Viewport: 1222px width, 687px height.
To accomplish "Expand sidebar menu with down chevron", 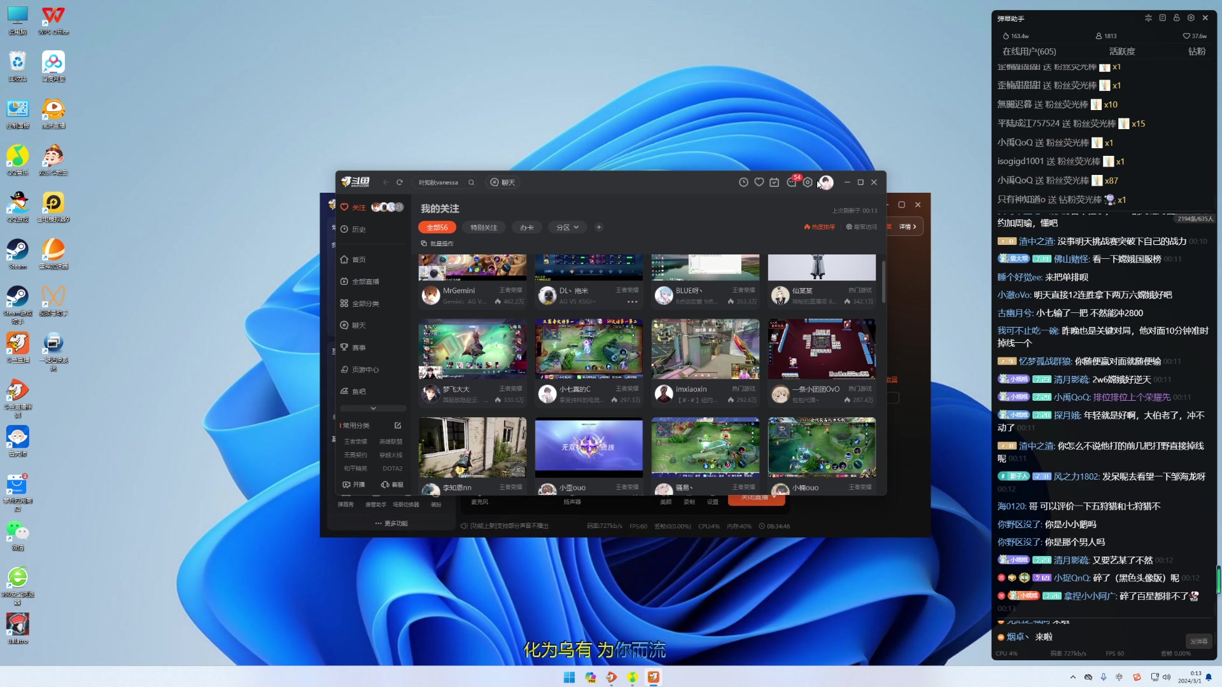I will [x=373, y=408].
